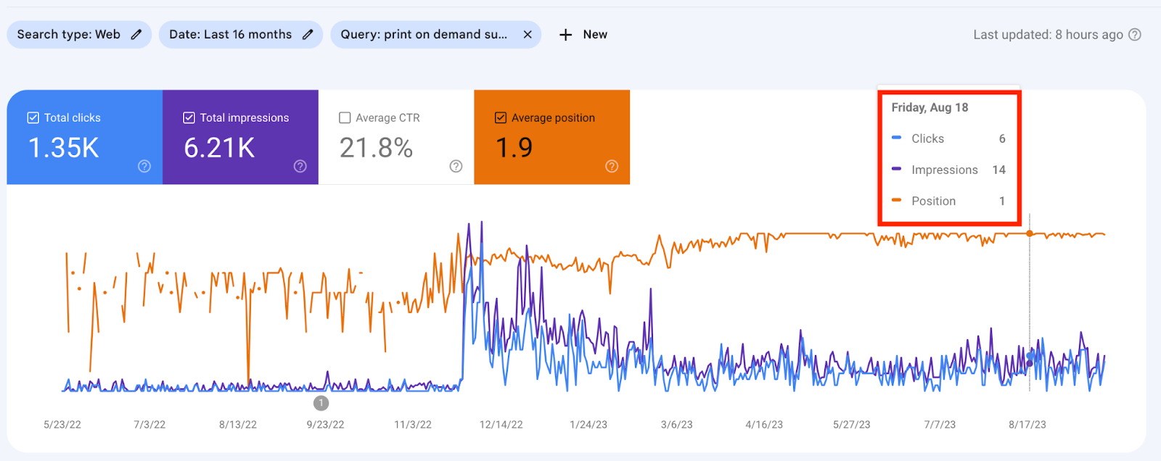Click the plus icon to add filter
Viewport: 1161px width, 461px height.
(x=566, y=35)
